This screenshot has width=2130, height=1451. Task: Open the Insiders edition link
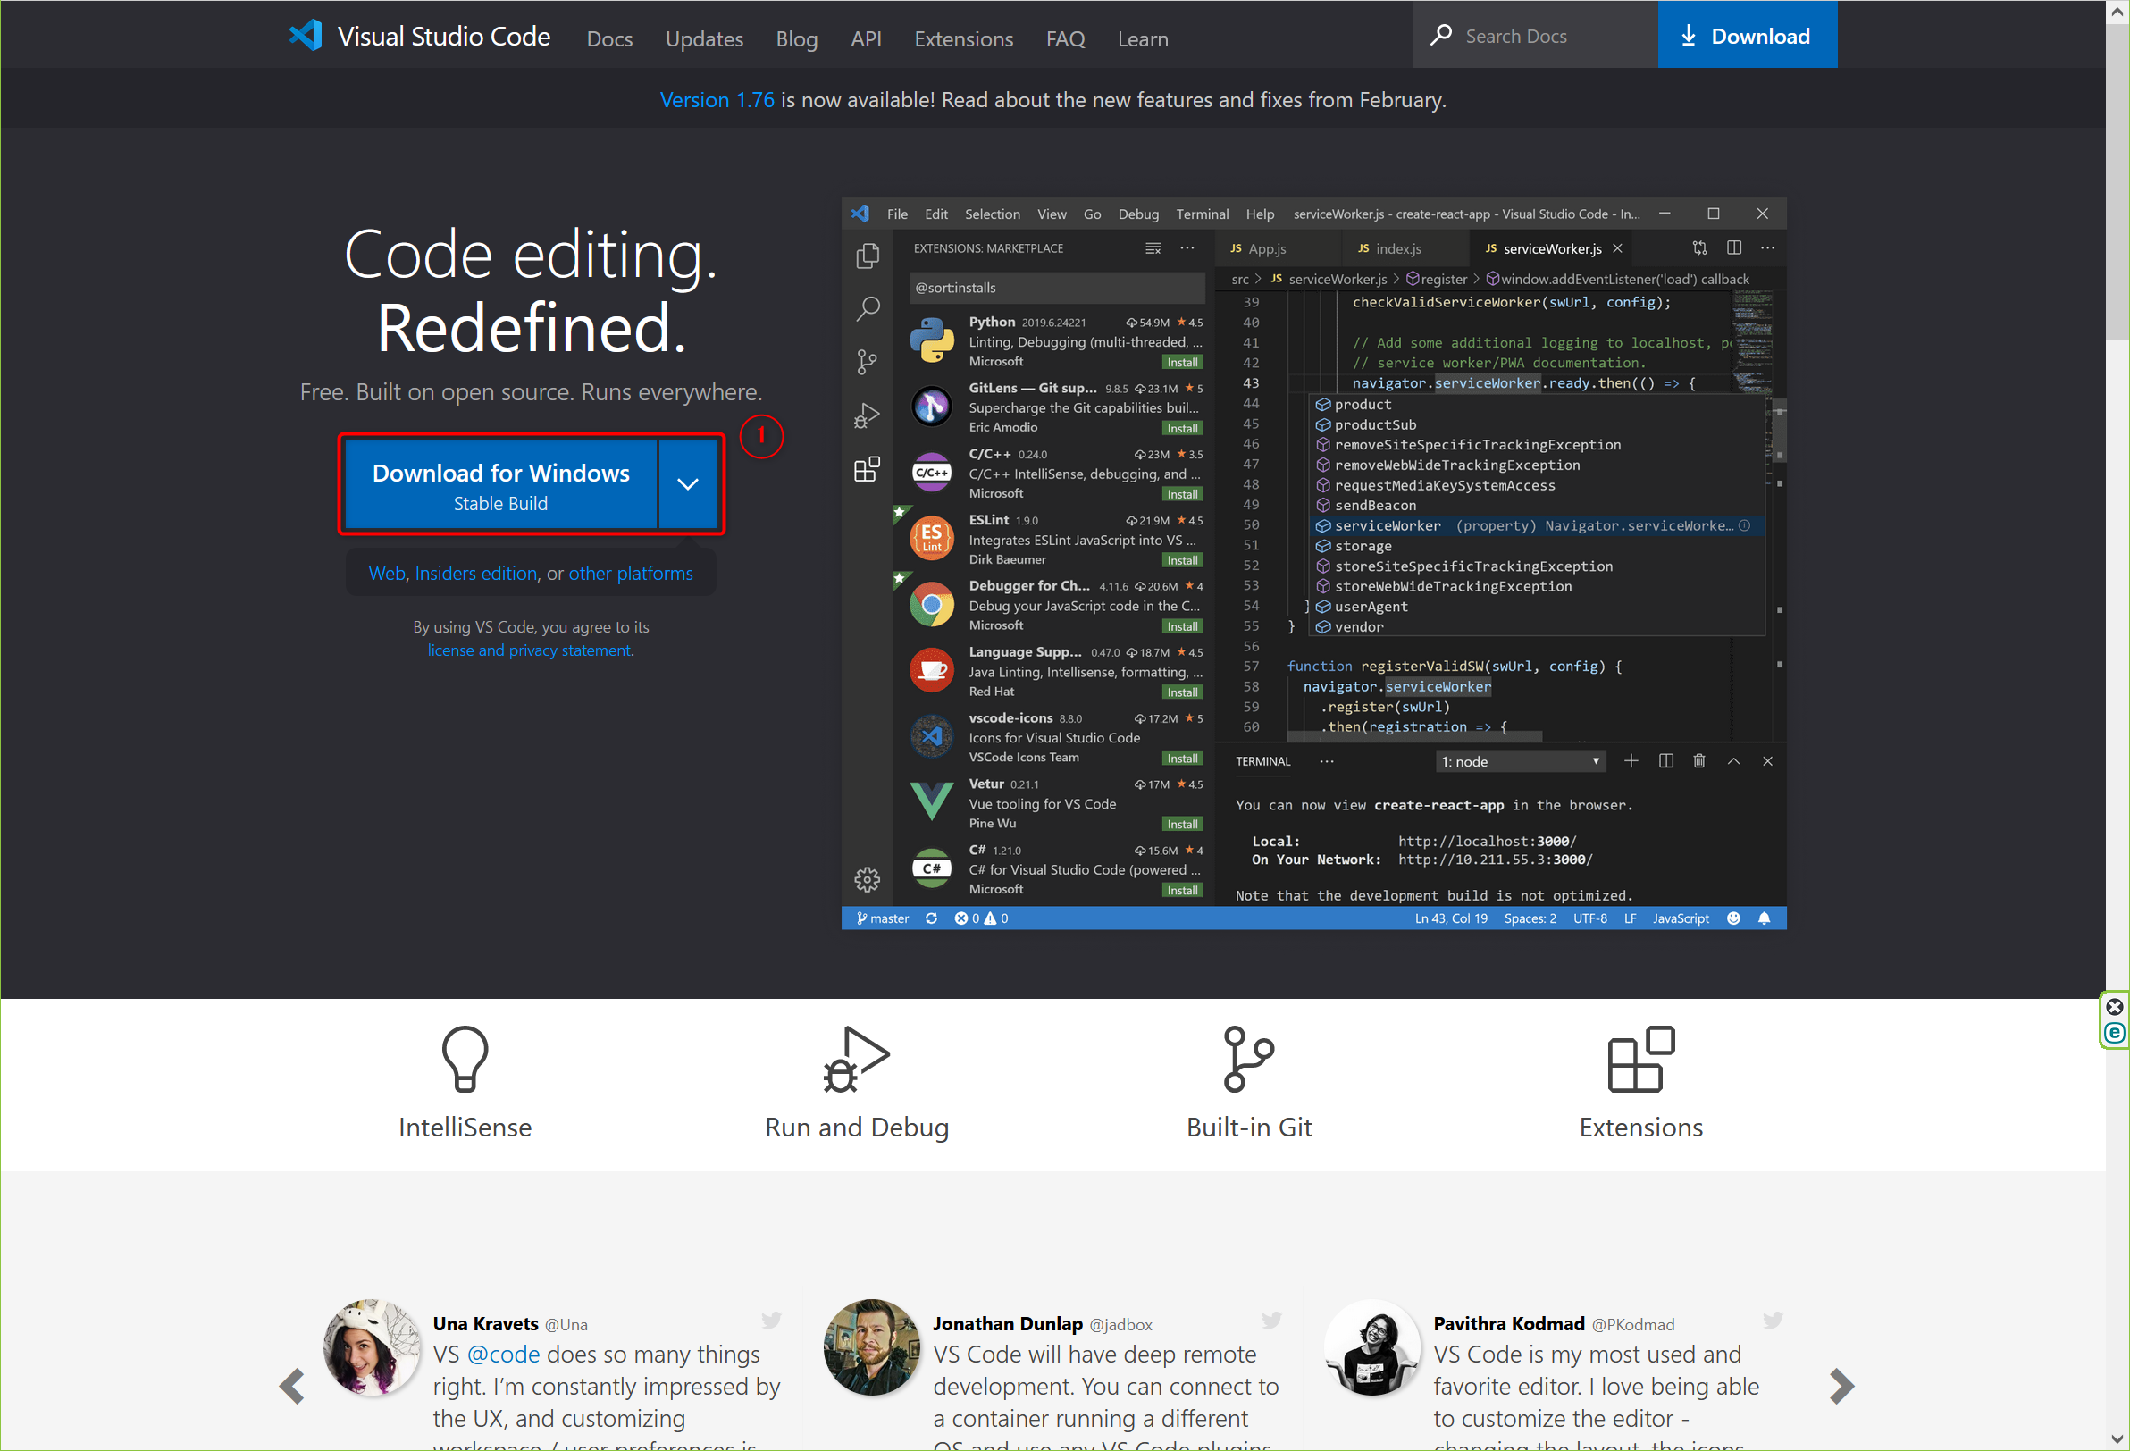point(475,573)
